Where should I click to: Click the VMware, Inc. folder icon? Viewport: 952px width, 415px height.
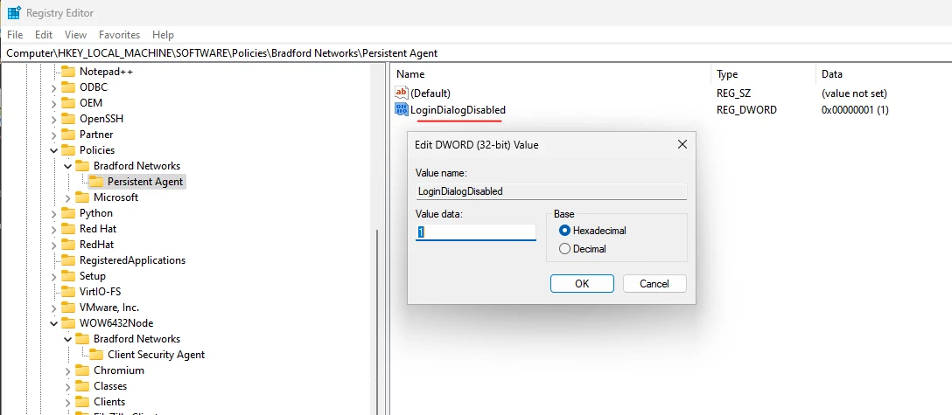(x=68, y=308)
